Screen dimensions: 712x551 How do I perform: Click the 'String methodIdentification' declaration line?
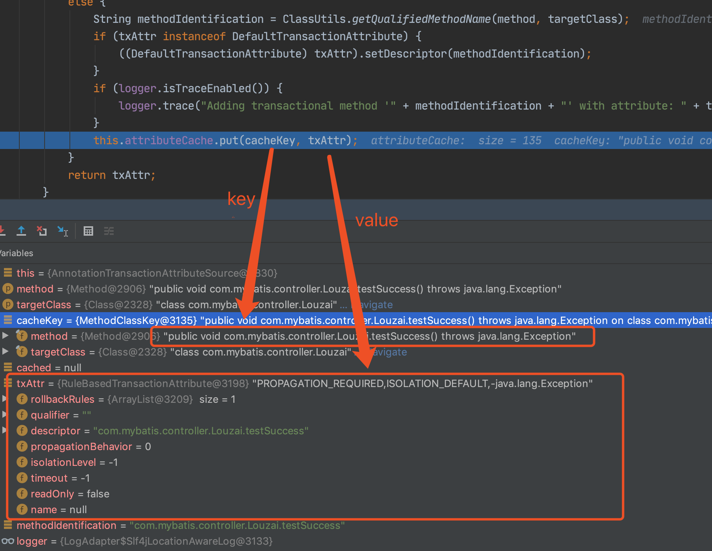pos(361,19)
